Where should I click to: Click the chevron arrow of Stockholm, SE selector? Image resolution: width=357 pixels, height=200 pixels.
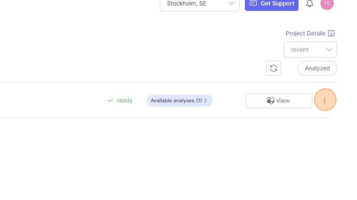click(x=232, y=3)
